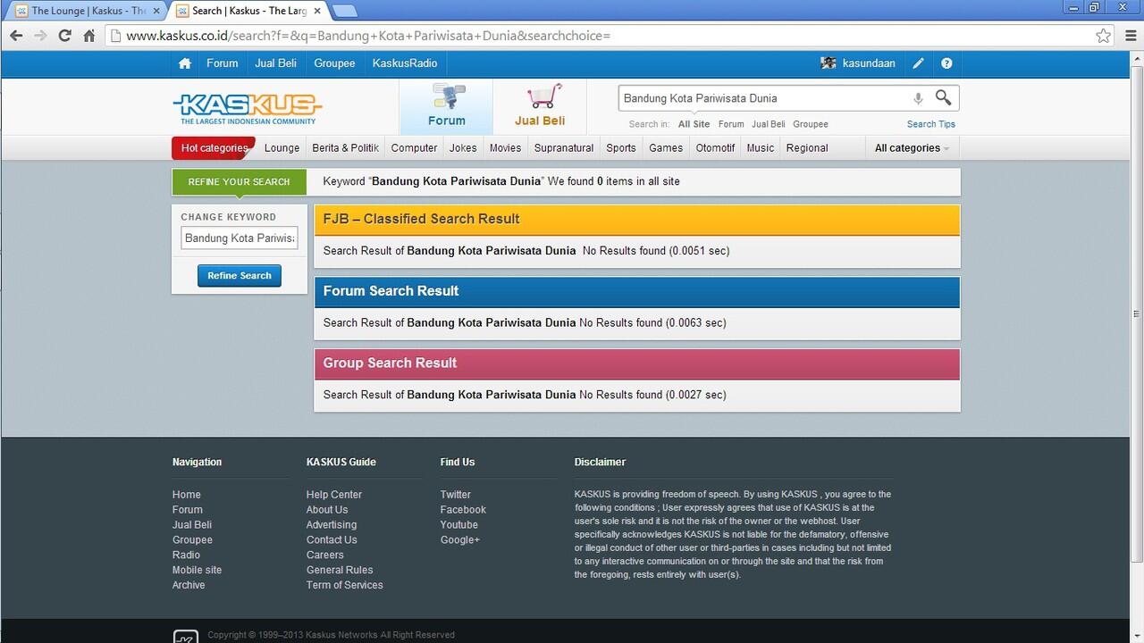Select the Search | Kaskus tab
1144x643 pixels.
248,11
